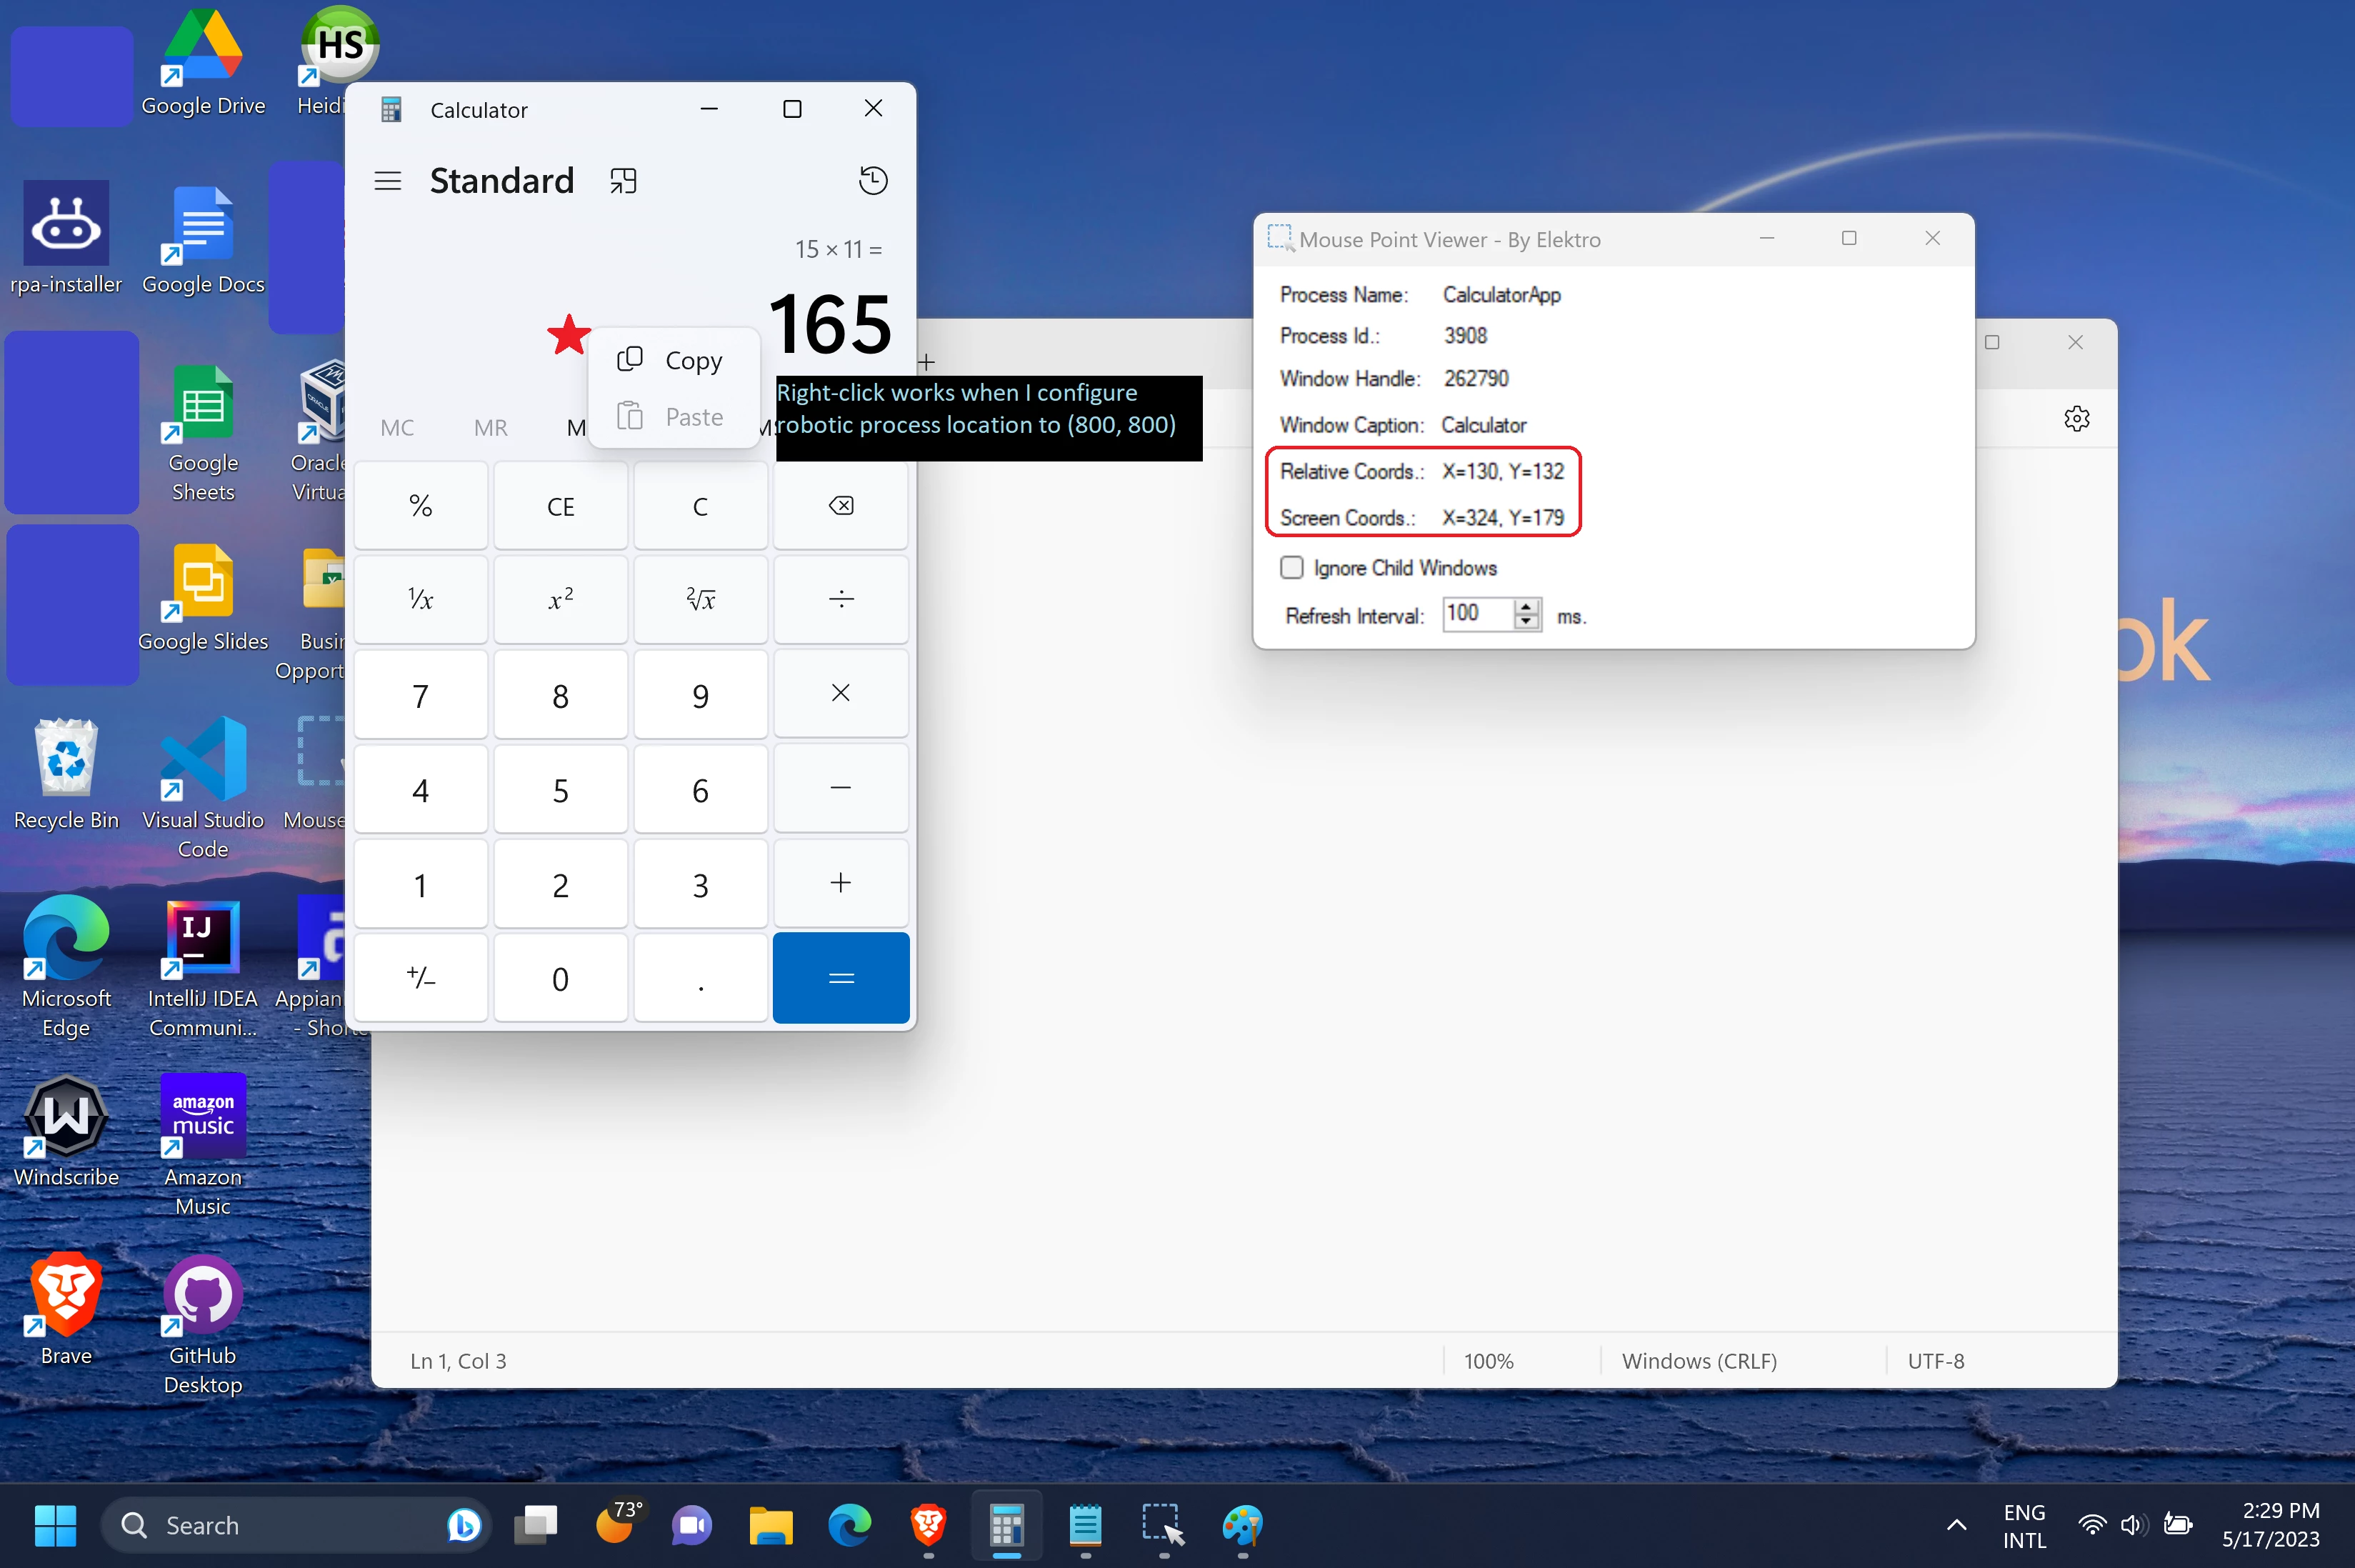Open Bing chat icon in the search box
The image size is (2355, 1568).
(463, 1525)
